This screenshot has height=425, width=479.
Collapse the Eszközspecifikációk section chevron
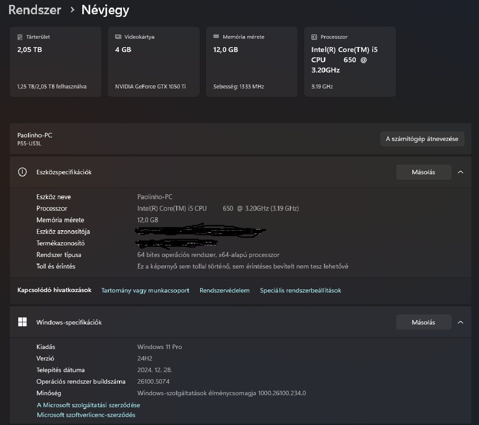click(x=460, y=172)
